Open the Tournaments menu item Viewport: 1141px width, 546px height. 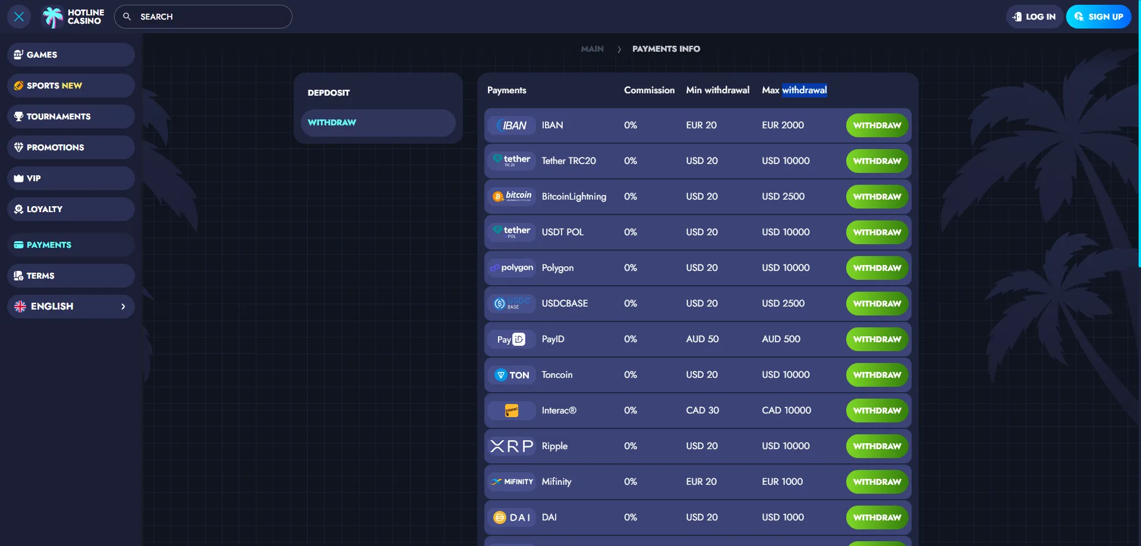click(71, 116)
